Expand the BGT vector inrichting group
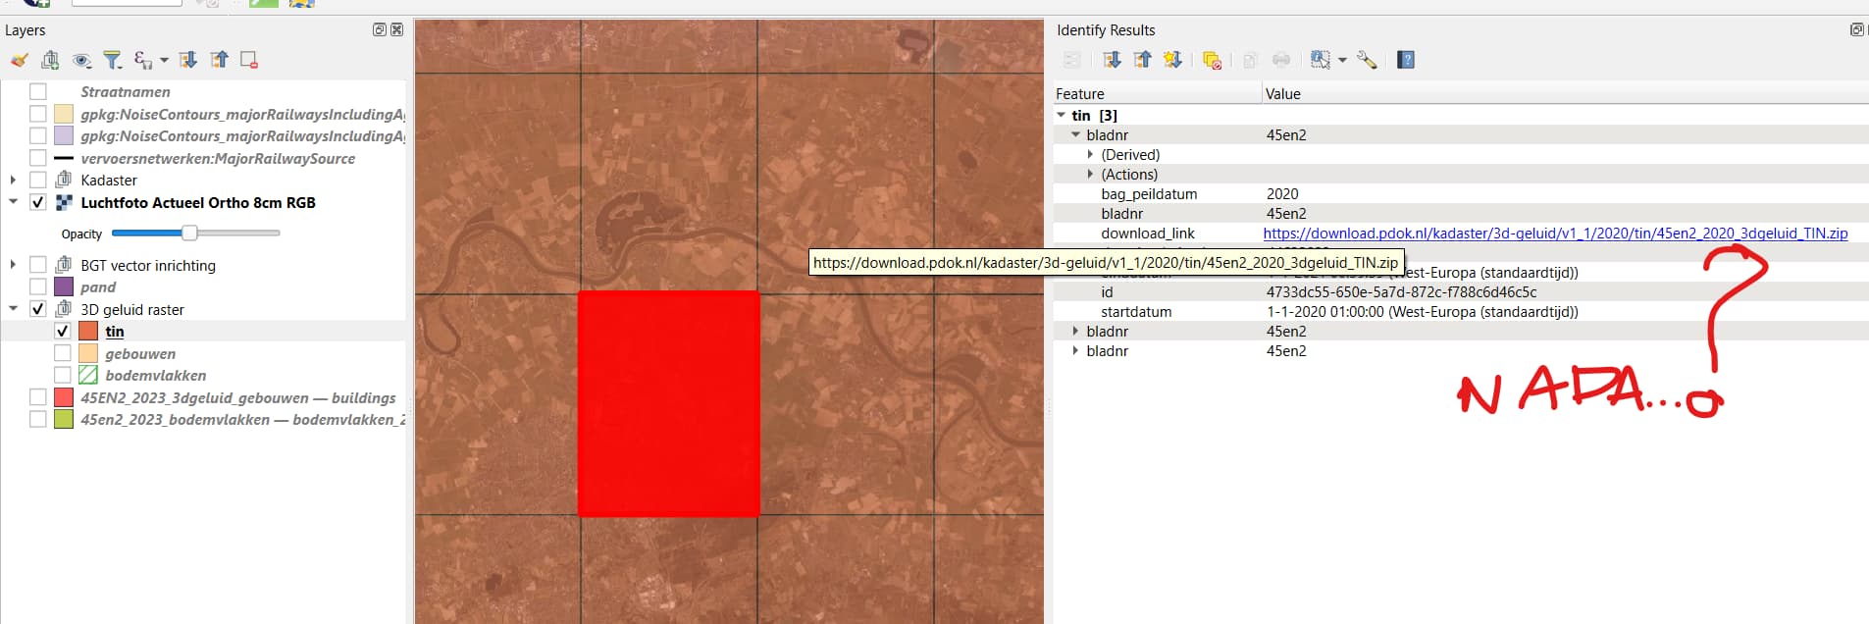Image resolution: width=1869 pixels, height=624 pixels. pyautogui.click(x=13, y=265)
